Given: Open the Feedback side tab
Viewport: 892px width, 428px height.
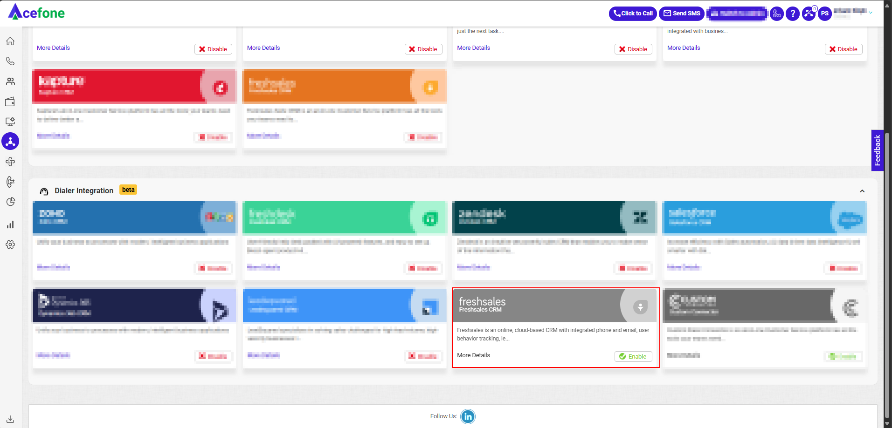Looking at the screenshot, I should pos(877,150).
